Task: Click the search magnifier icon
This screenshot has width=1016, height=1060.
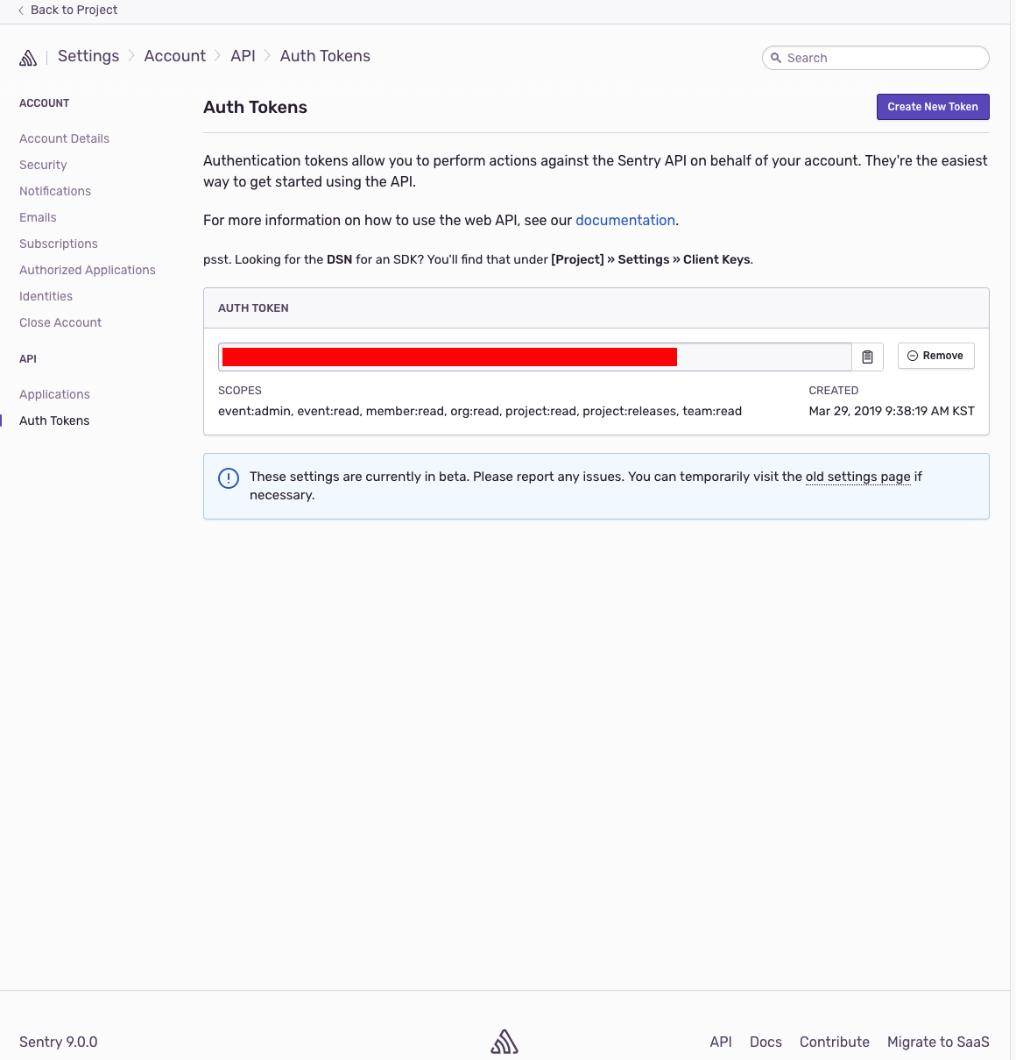Action: 776,58
